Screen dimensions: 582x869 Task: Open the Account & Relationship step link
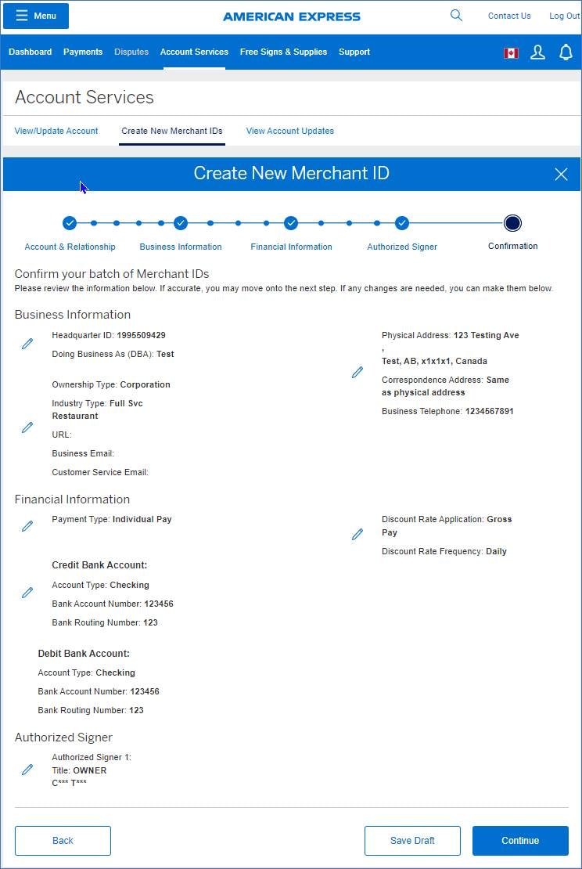pyautogui.click(x=70, y=247)
